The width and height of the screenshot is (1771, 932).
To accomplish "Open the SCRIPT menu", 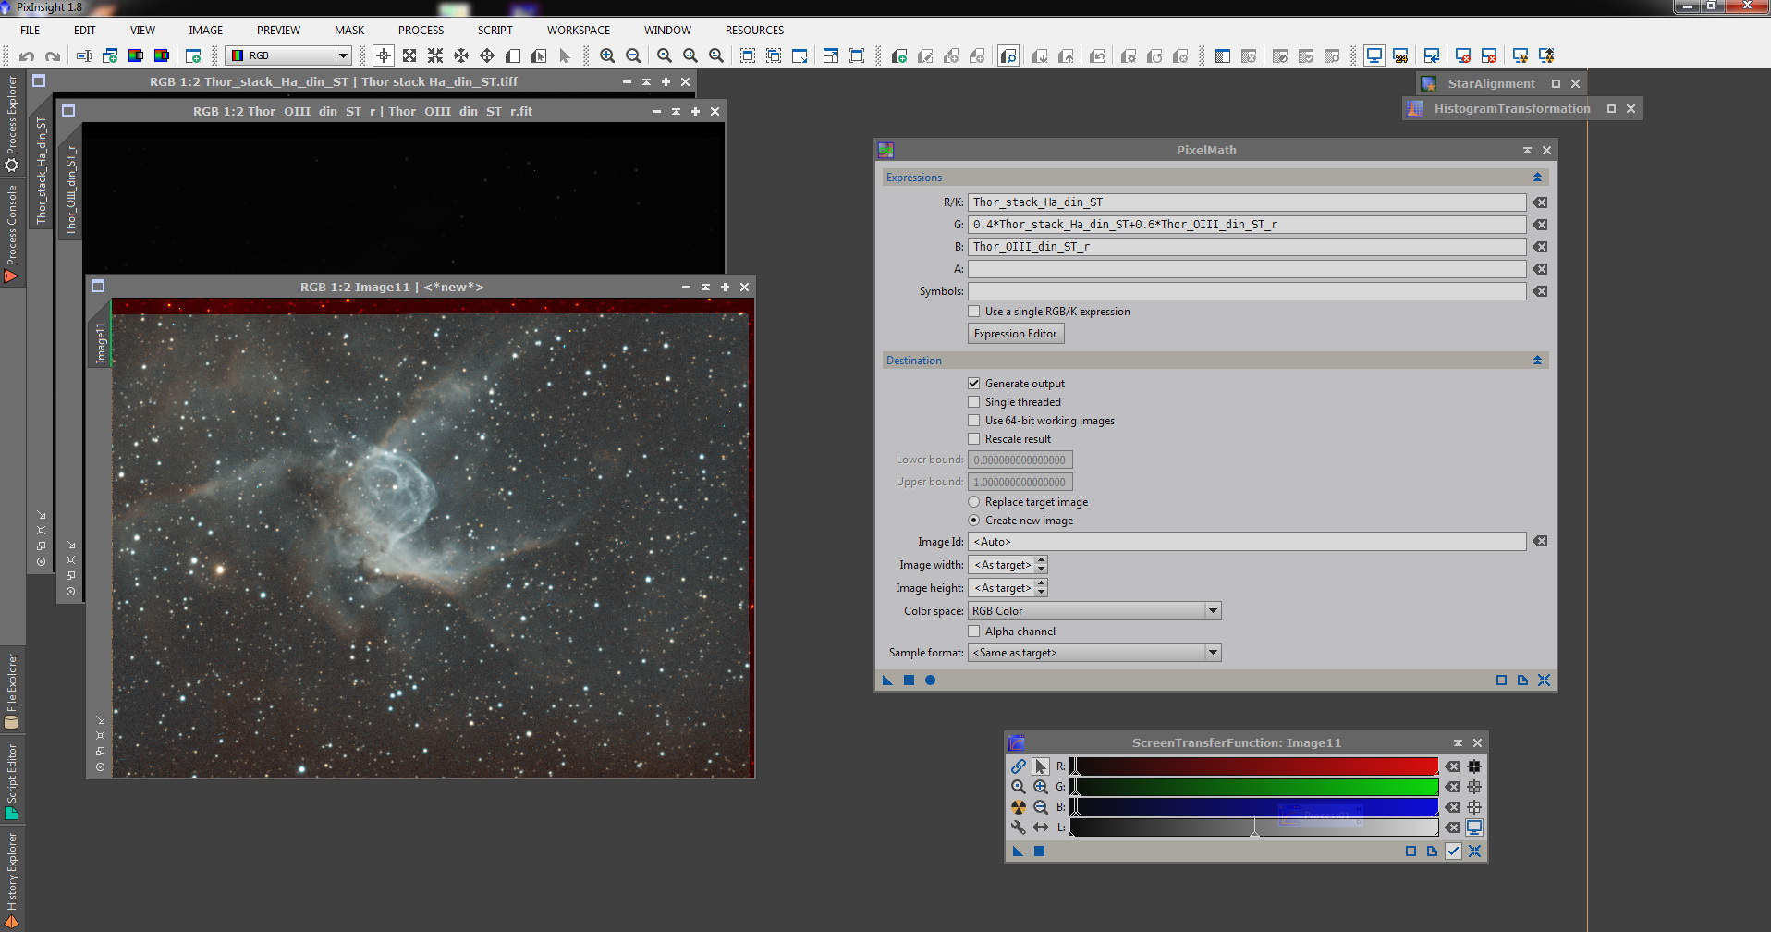I will [495, 31].
